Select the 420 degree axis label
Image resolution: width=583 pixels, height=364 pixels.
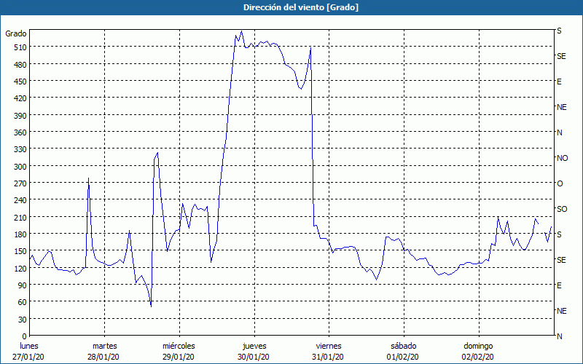20,98
